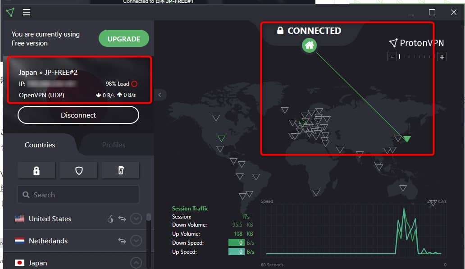Switch to the Countries tab
The image size is (465, 269).
[40, 145]
